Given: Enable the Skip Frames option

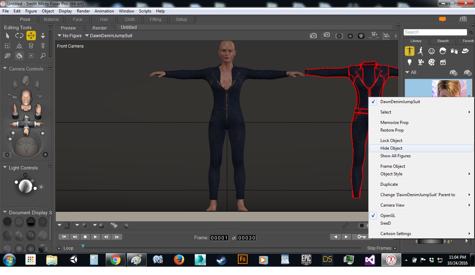Looking at the screenshot, I should pyautogui.click(x=395, y=248).
